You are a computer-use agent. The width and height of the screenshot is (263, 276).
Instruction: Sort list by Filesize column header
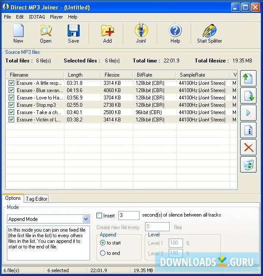[117, 75]
